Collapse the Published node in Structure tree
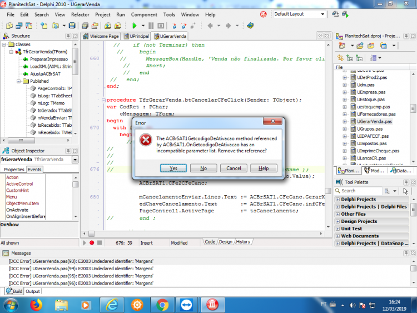The image size is (417, 313). pos(18,81)
